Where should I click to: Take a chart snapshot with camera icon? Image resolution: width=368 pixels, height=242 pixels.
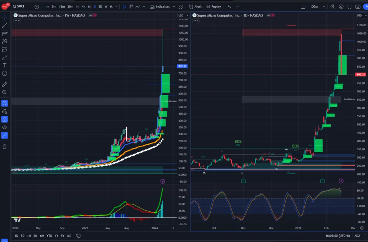click(x=358, y=6)
